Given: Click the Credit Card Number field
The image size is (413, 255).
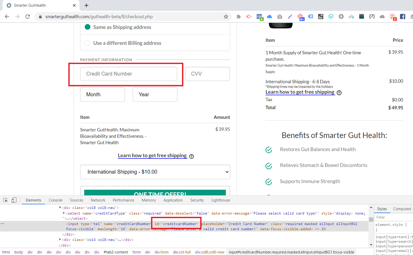Looking at the screenshot, I should (129, 74).
